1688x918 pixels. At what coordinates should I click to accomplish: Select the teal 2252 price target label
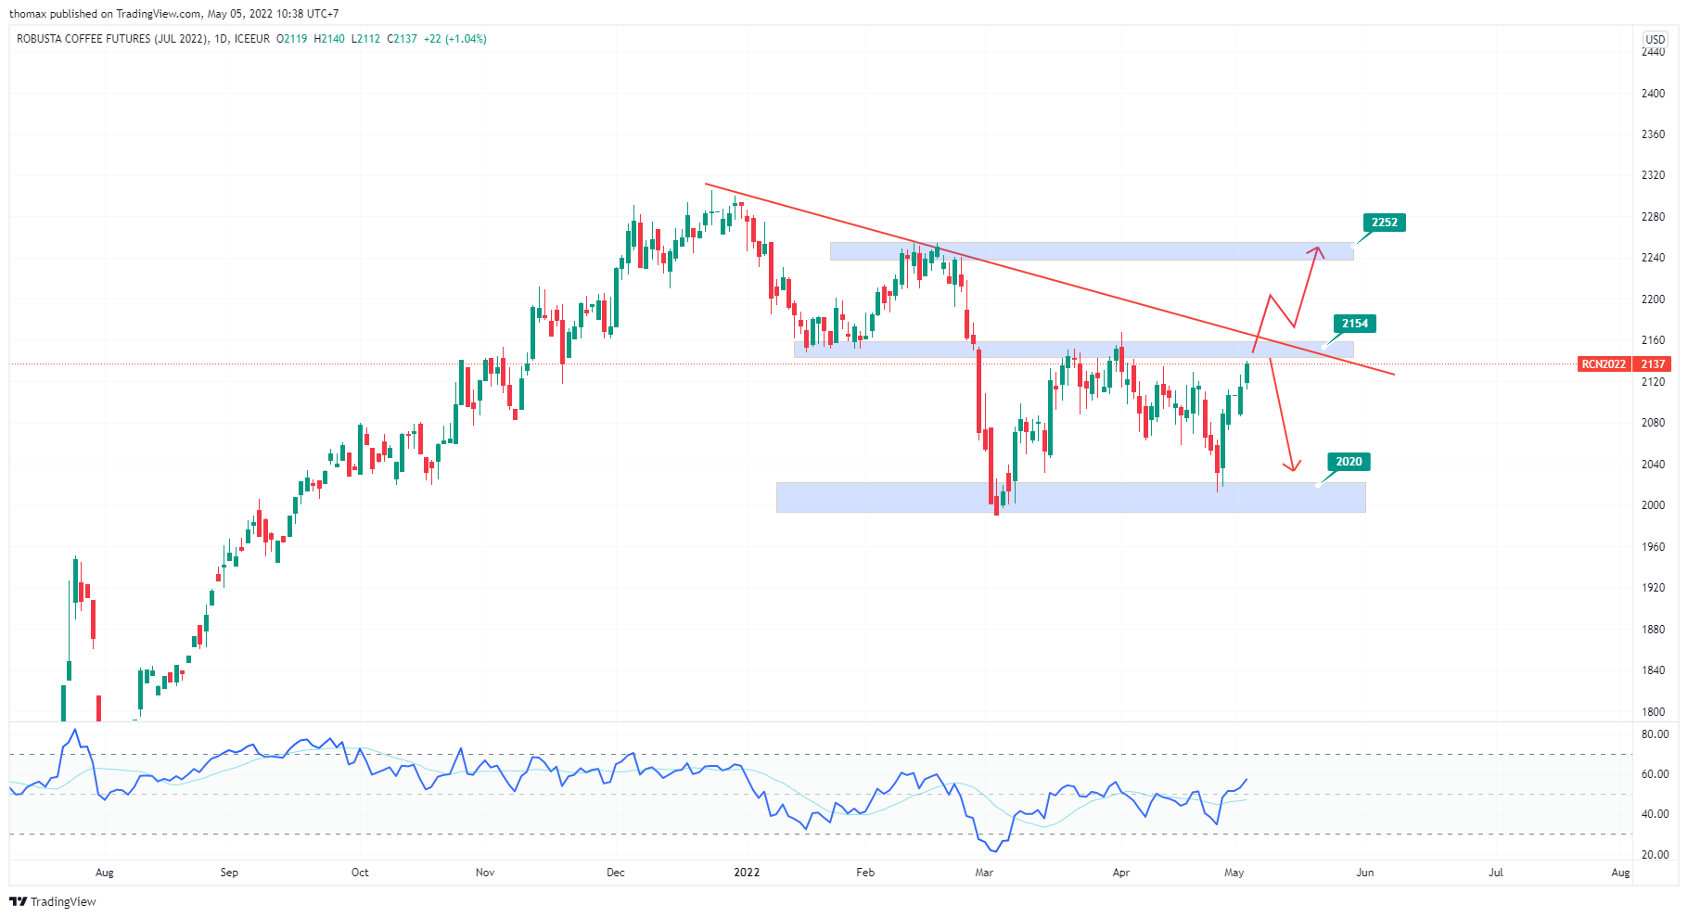(x=1384, y=223)
